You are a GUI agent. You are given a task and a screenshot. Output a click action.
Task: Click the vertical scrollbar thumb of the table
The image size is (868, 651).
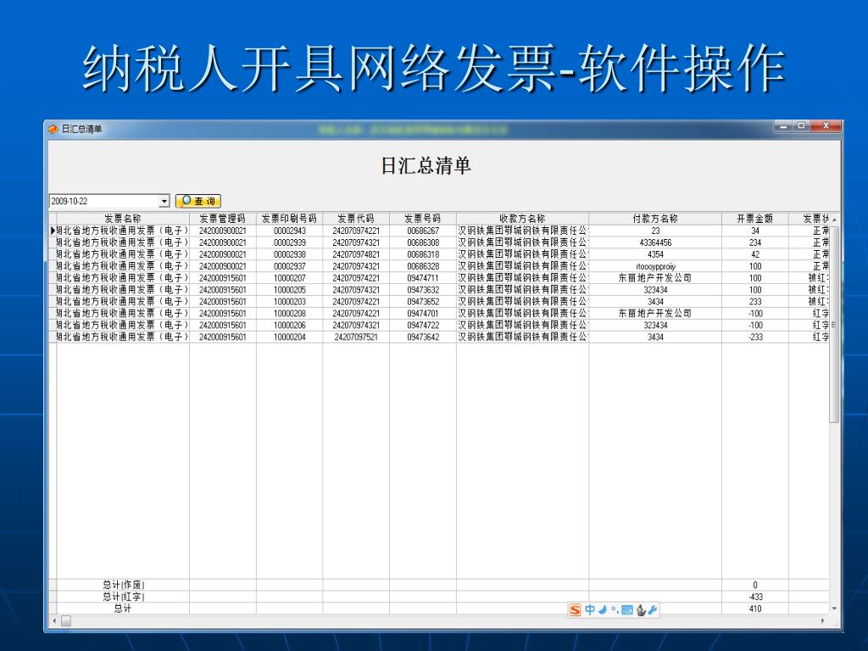tap(834, 324)
